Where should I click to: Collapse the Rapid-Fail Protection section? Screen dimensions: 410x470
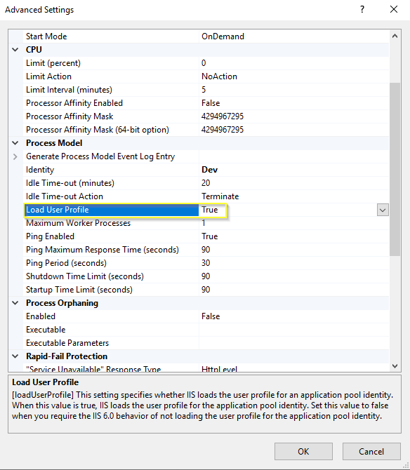click(x=15, y=356)
